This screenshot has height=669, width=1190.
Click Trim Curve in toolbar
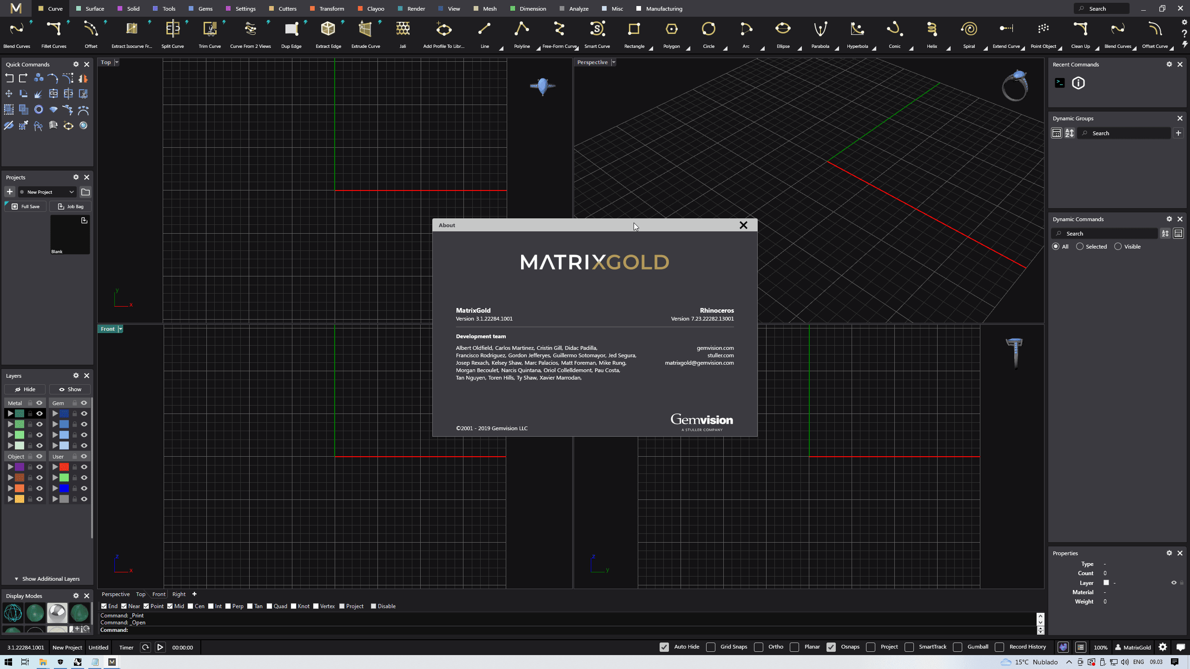210,30
